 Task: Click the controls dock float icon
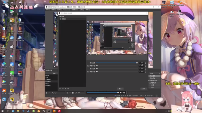point(160,73)
